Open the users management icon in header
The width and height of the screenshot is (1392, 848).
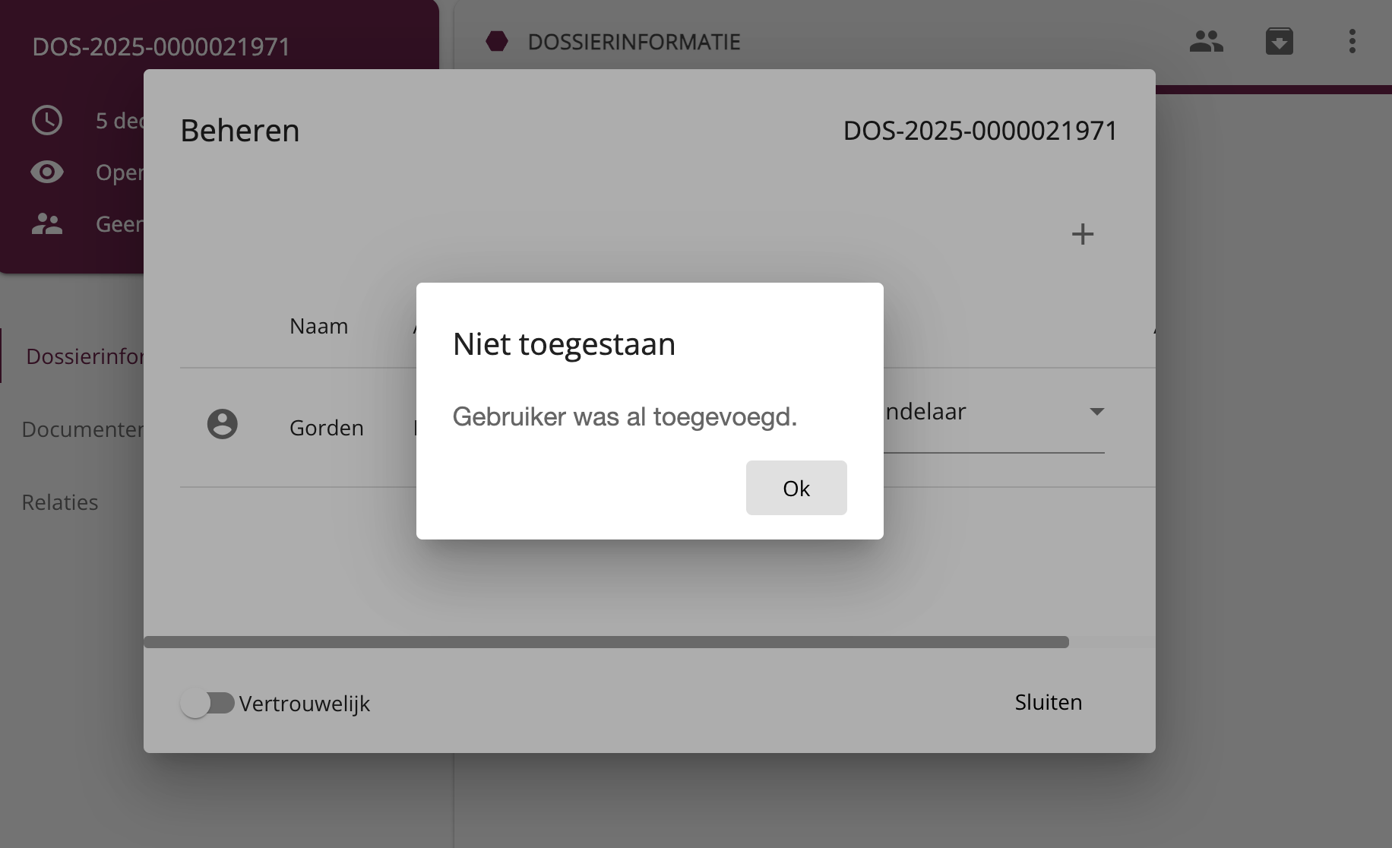point(1206,42)
